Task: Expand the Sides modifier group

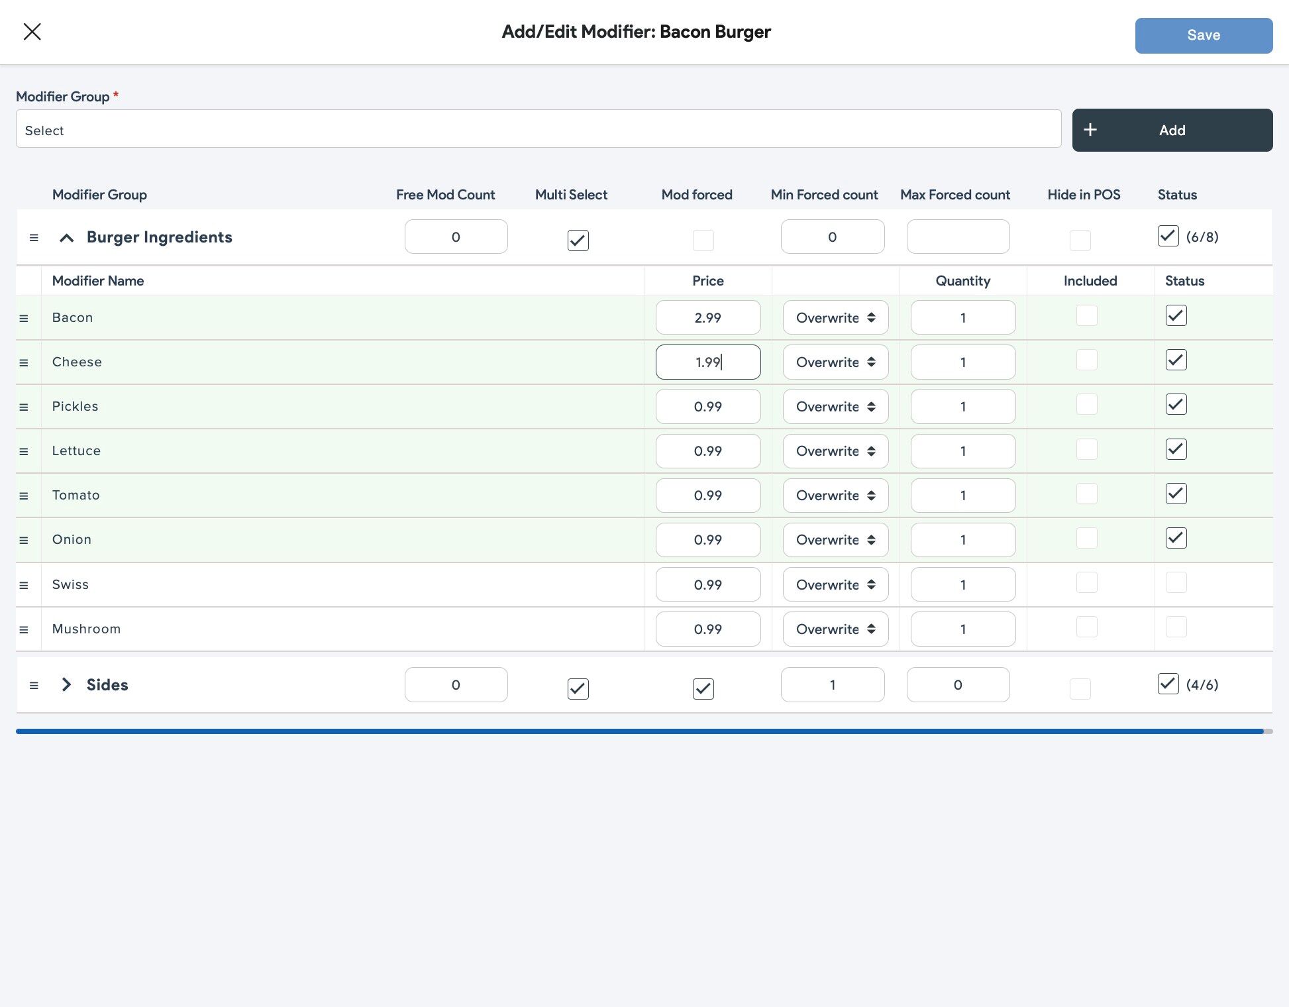Action: tap(66, 685)
